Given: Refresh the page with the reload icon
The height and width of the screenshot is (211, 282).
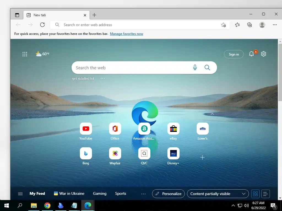Looking at the screenshot, I should click(x=42, y=25).
